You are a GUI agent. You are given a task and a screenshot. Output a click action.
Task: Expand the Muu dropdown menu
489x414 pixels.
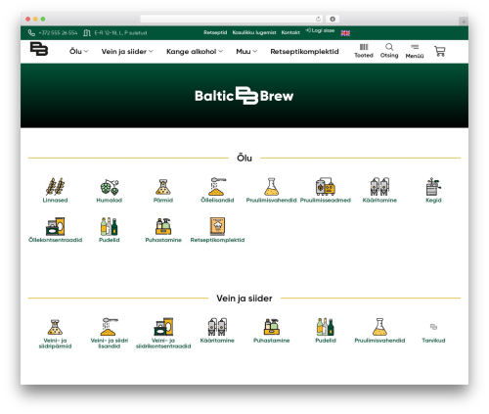click(246, 51)
